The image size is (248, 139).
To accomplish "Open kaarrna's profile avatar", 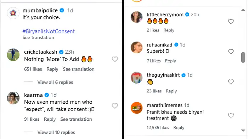I will 13,98.
